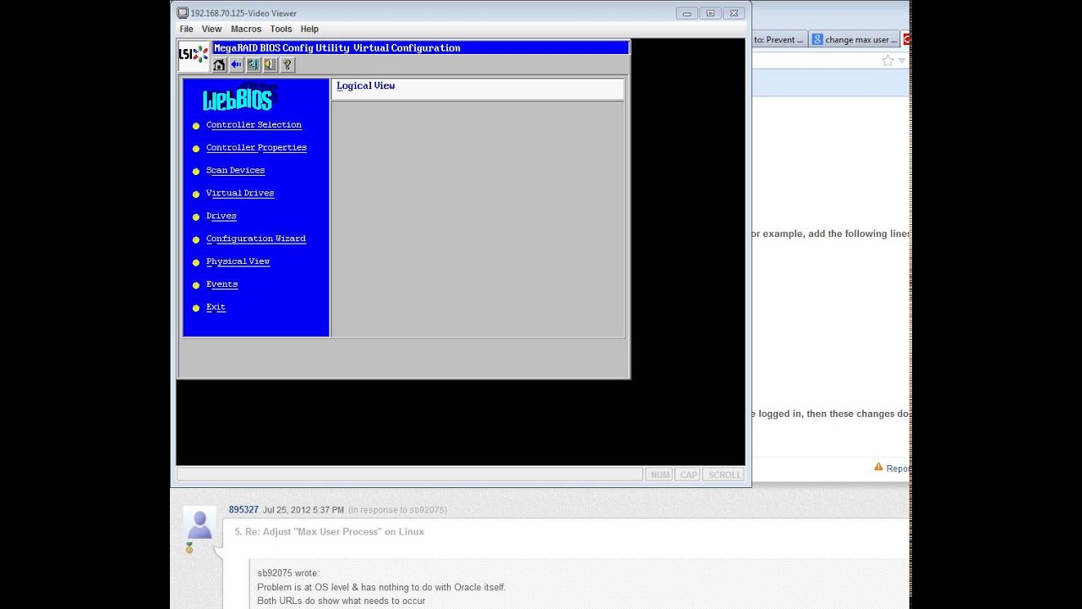Switch to 'change max user' browser tab
This screenshot has height=609, width=1082.
(853, 39)
